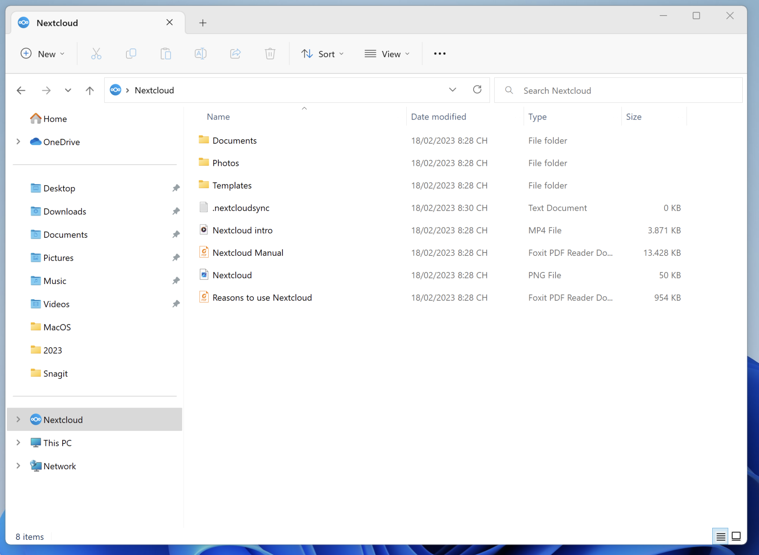Viewport: 759px width, 555px height.
Task: Share files using the Share icon
Action: tap(235, 54)
